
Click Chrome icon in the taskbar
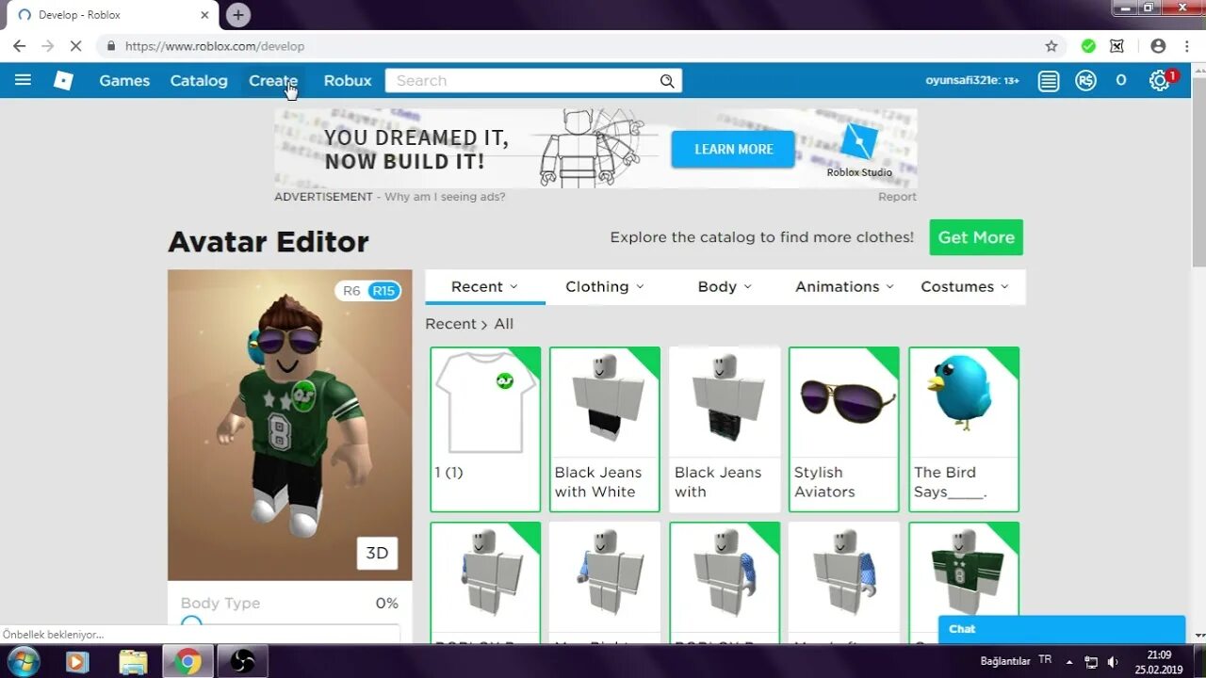click(x=187, y=662)
